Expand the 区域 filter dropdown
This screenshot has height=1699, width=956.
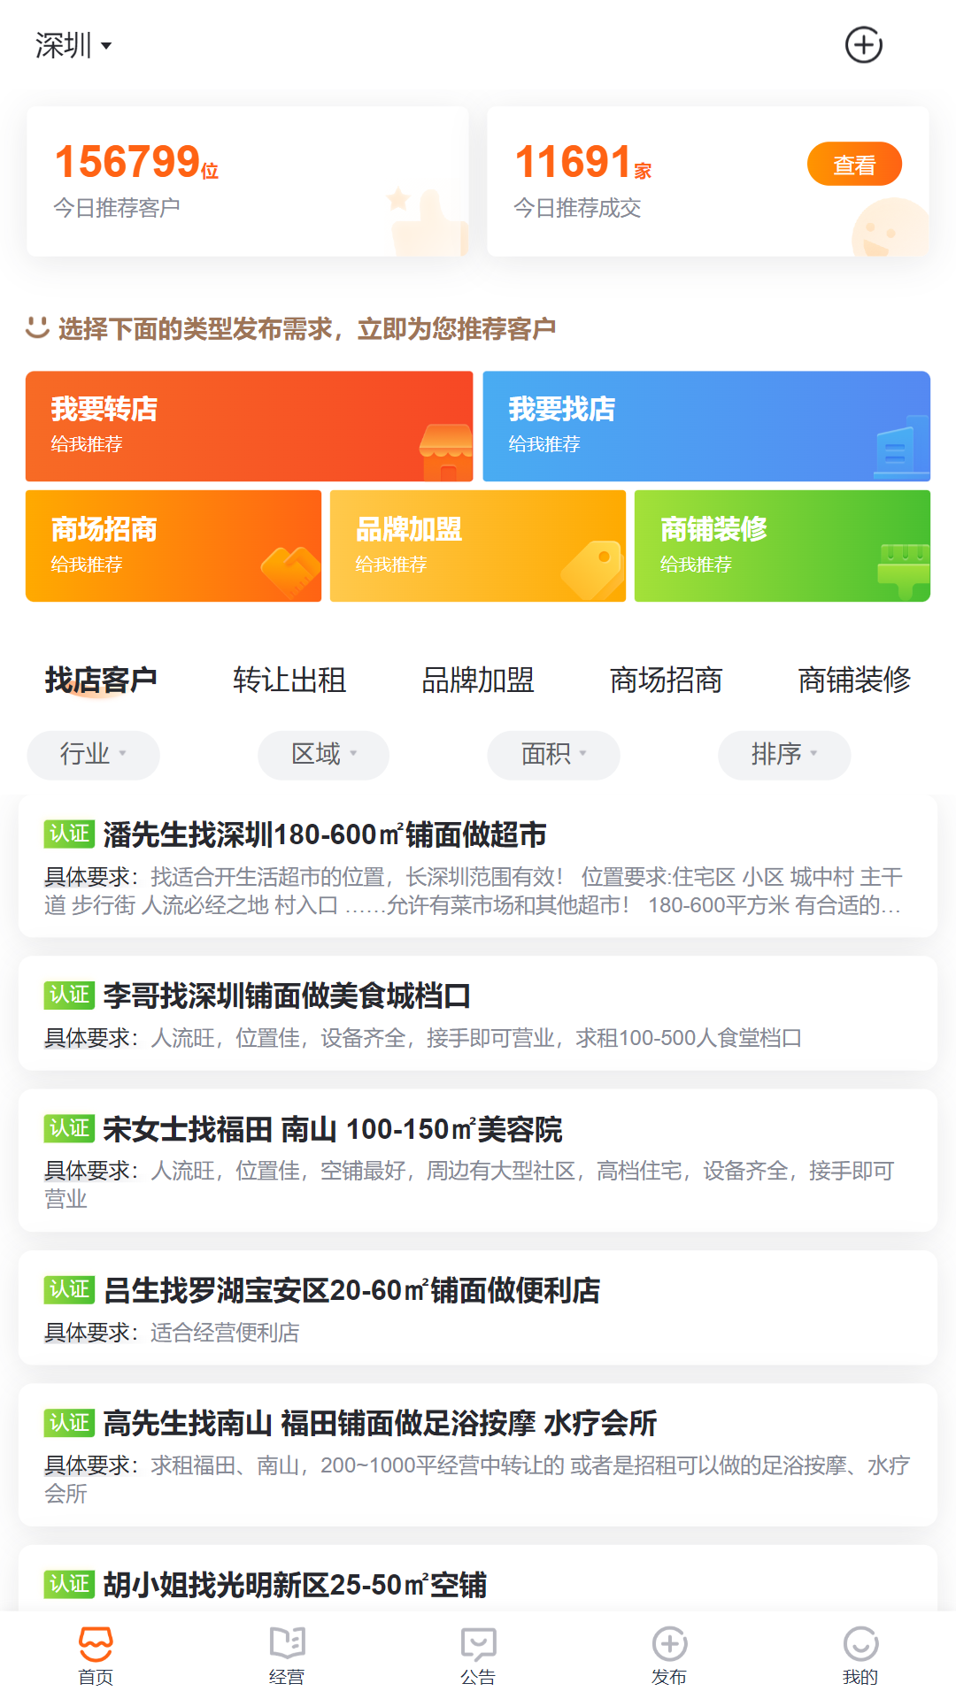tap(323, 755)
